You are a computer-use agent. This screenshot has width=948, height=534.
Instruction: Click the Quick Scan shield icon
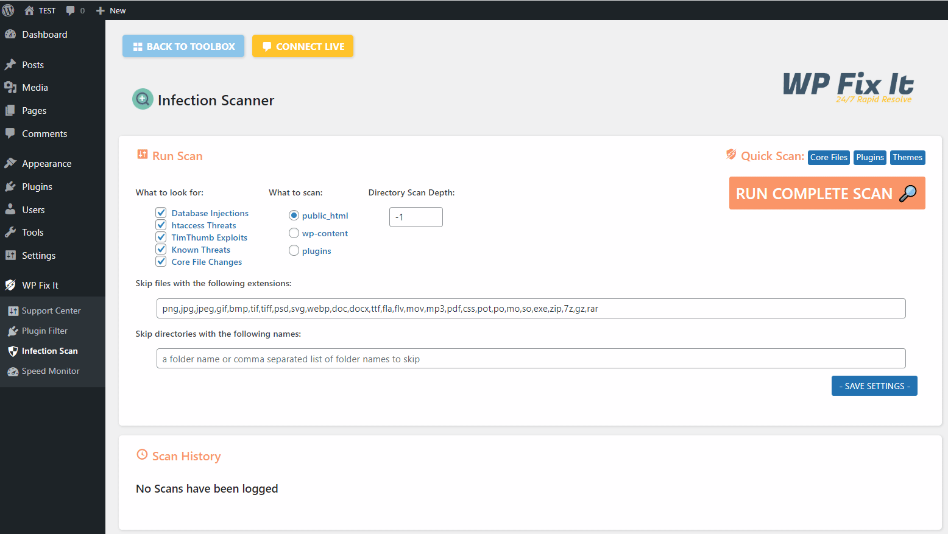coord(731,155)
